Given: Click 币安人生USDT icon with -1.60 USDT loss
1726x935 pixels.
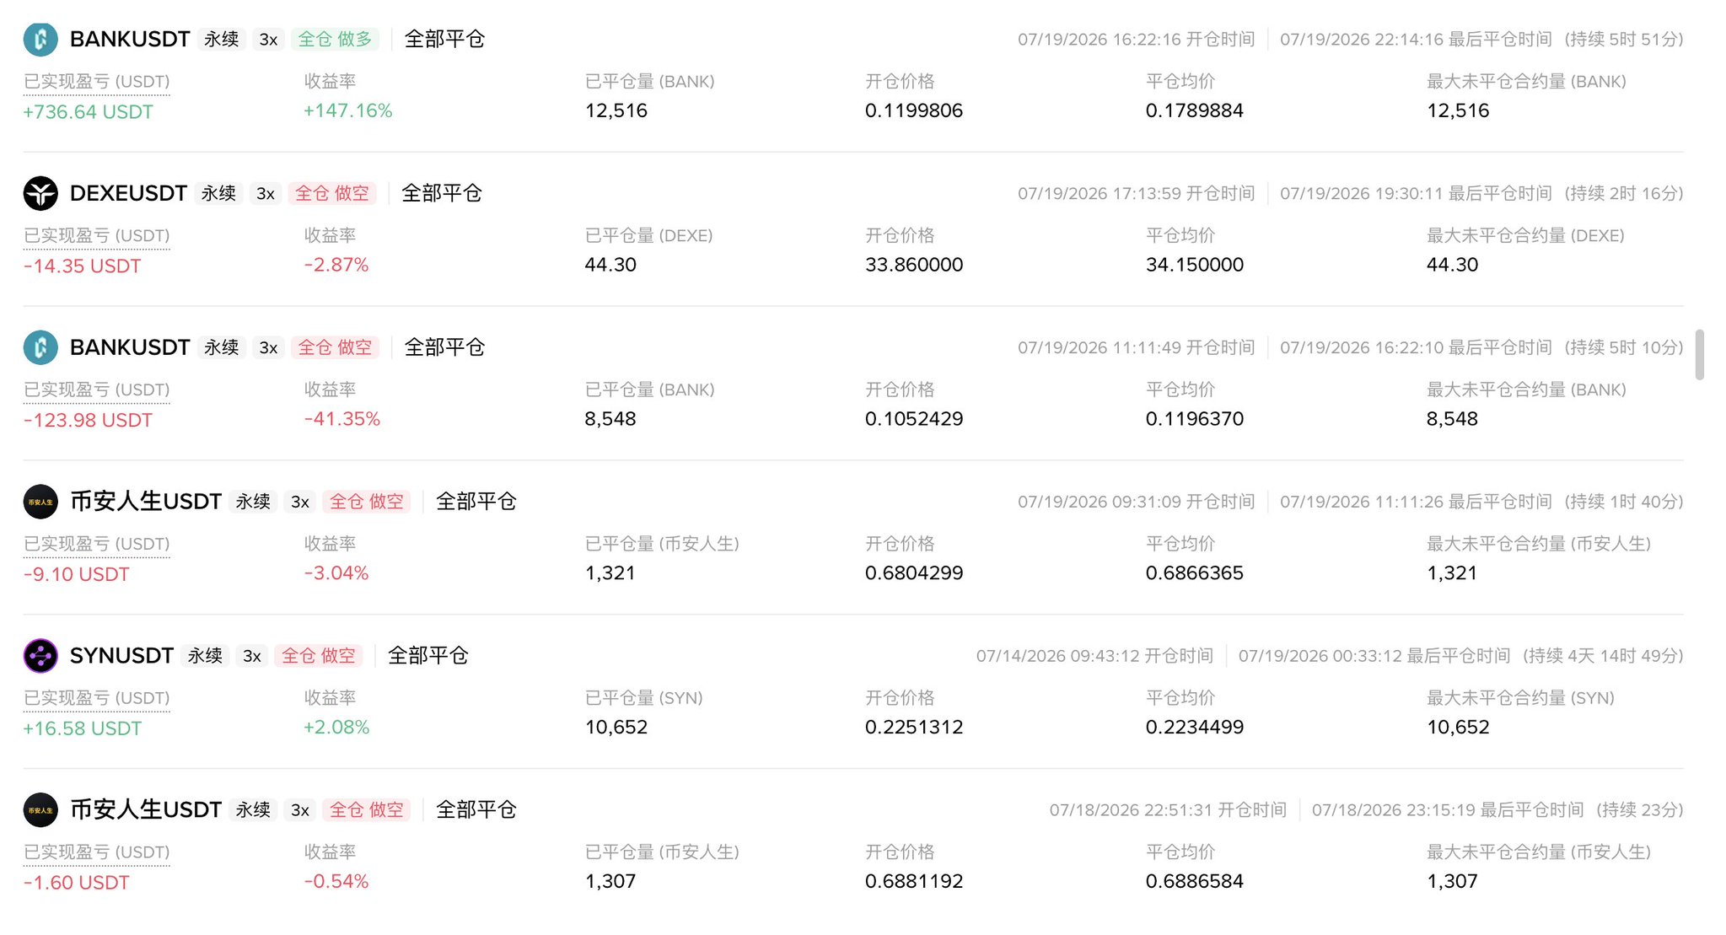Looking at the screenshot, I should point(40,810).
